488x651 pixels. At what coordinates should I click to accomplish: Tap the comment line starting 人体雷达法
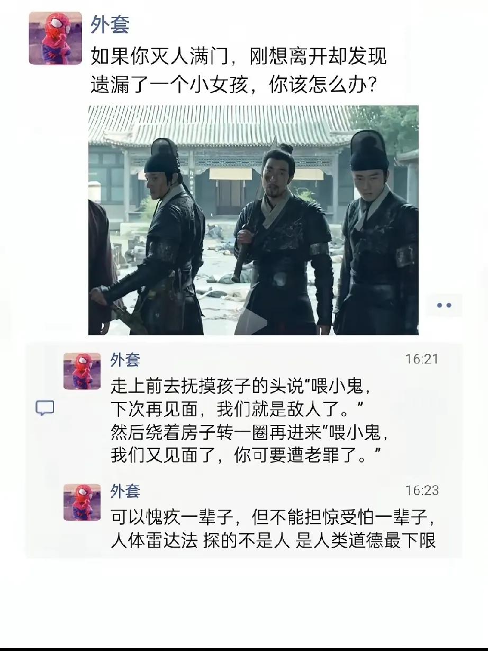[x=273, y=541]
